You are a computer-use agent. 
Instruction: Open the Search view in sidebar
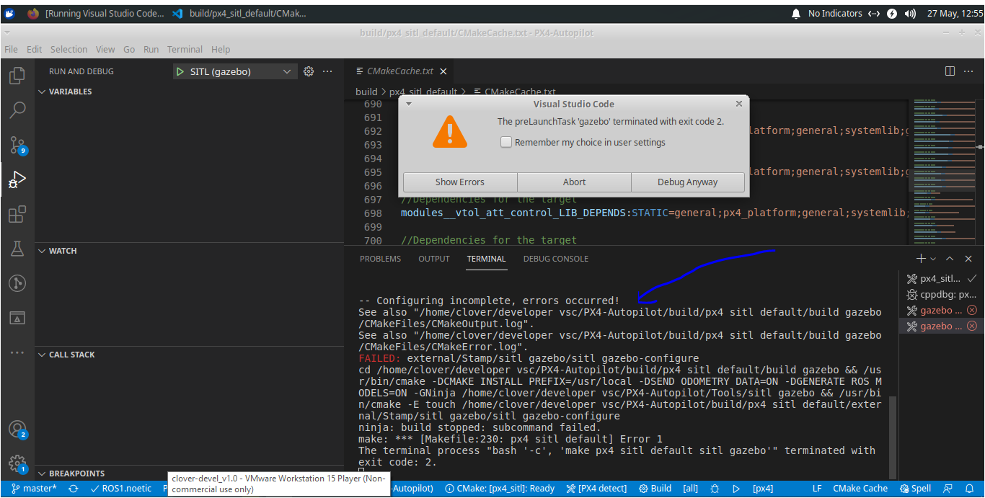(17, 110)
